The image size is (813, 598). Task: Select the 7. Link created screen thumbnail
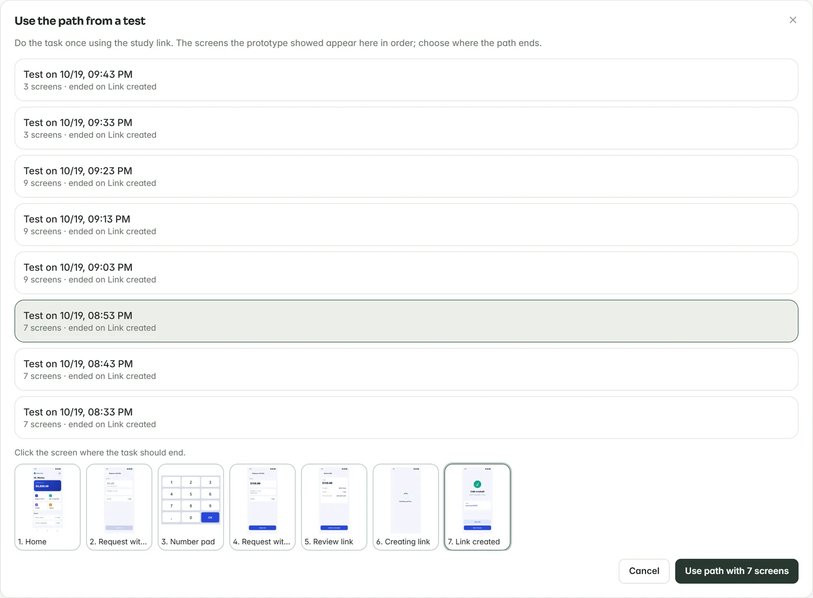click(x=478, y=507)
